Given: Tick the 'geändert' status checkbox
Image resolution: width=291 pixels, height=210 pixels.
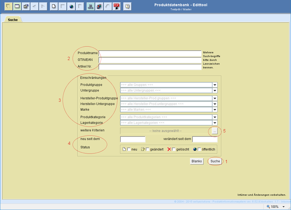Looking at the screenshot, I should click(147, 149).
